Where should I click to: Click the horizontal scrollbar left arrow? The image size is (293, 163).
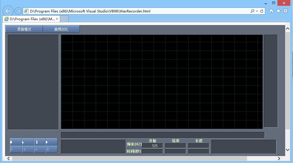point(9,158)
